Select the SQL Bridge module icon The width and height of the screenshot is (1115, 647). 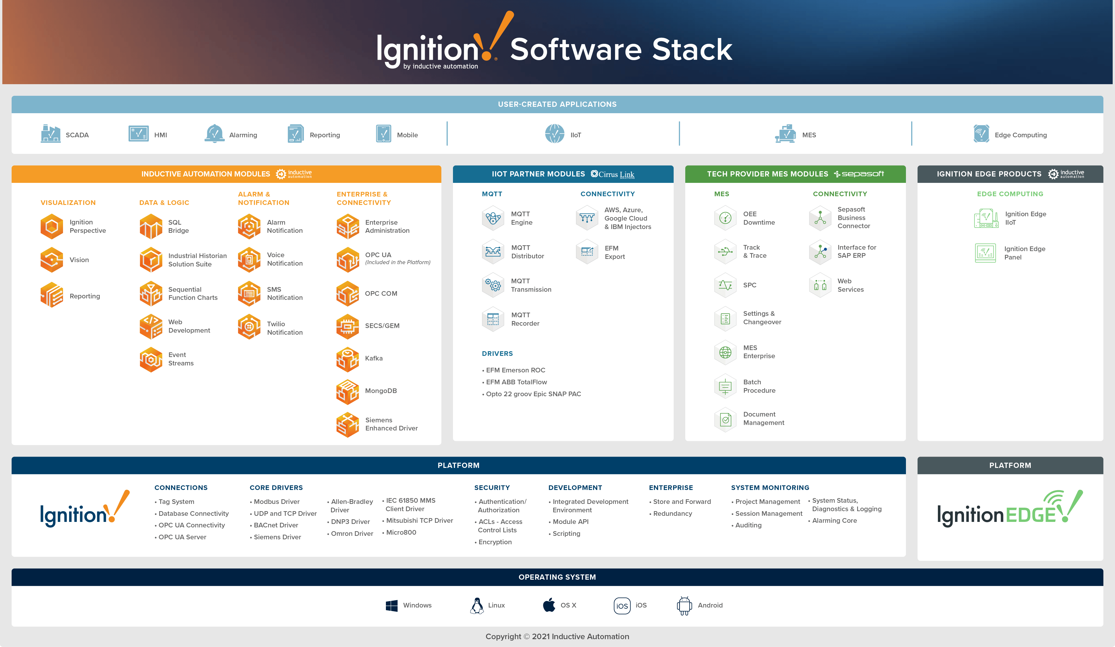151,226
